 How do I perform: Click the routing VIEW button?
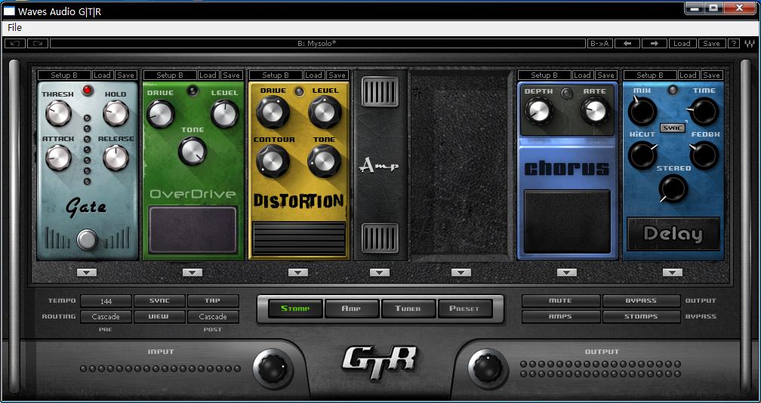click(x=160, y=317)
